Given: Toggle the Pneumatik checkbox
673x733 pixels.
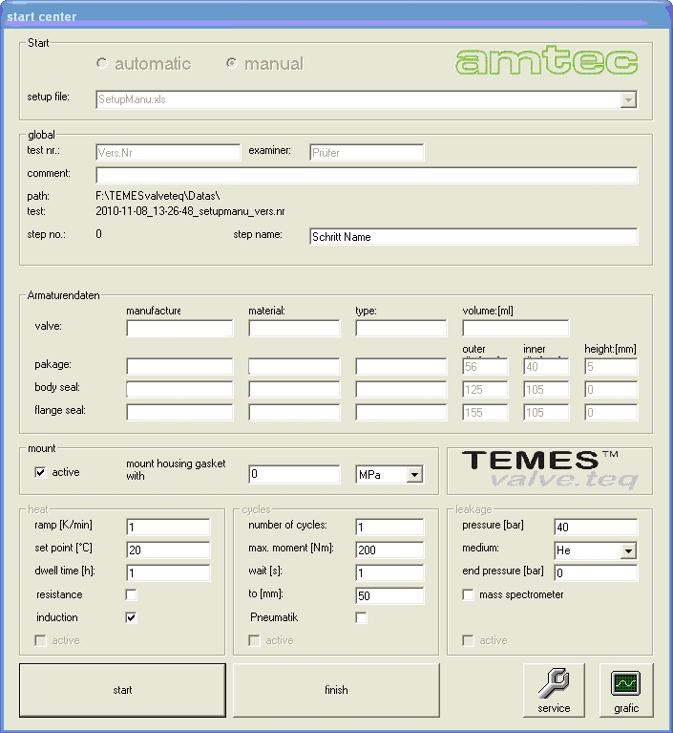Looking at the screenshot, I should pos(361,617).
